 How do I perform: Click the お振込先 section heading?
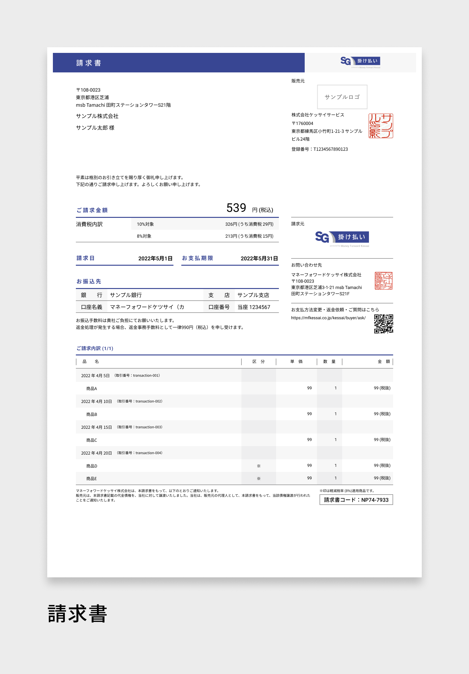pyautogui.click(x=89, y=281)
